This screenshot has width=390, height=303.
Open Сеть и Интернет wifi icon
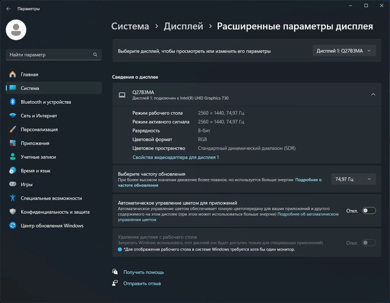[x=13, y=116]
